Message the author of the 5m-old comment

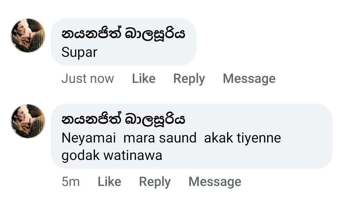(x=215, y=182)
